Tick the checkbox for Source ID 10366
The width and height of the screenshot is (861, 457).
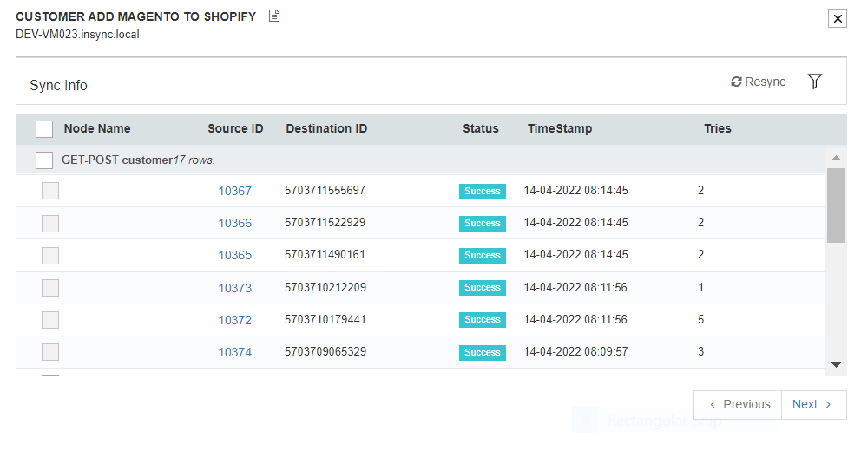point(50,223)
